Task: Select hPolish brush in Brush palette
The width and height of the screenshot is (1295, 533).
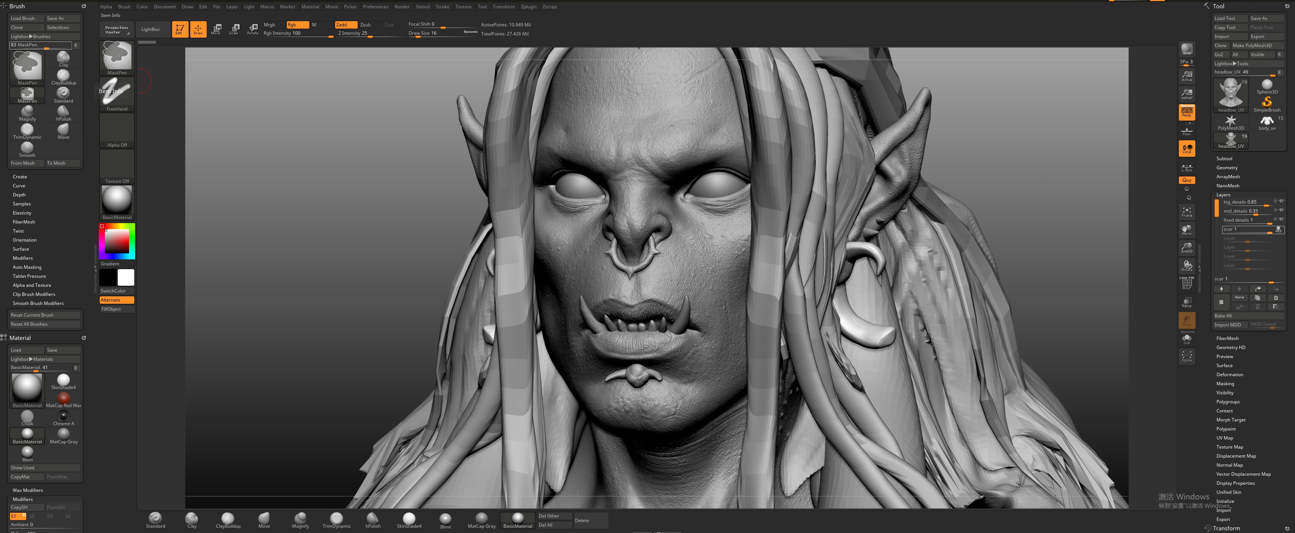Action: (63, 113)
